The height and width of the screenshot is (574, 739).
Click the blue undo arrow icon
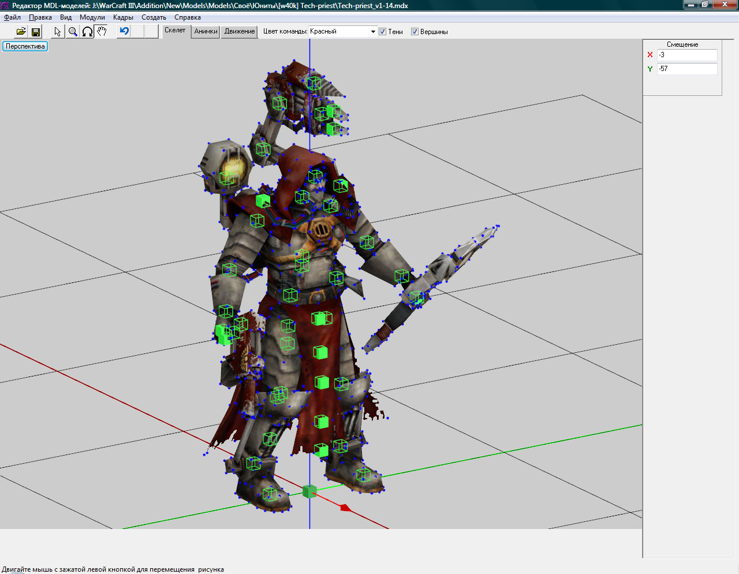coord(124,31)
